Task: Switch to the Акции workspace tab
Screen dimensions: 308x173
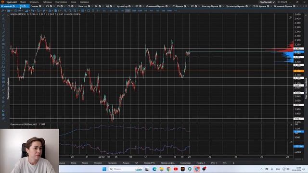Action: pos(126,163)
